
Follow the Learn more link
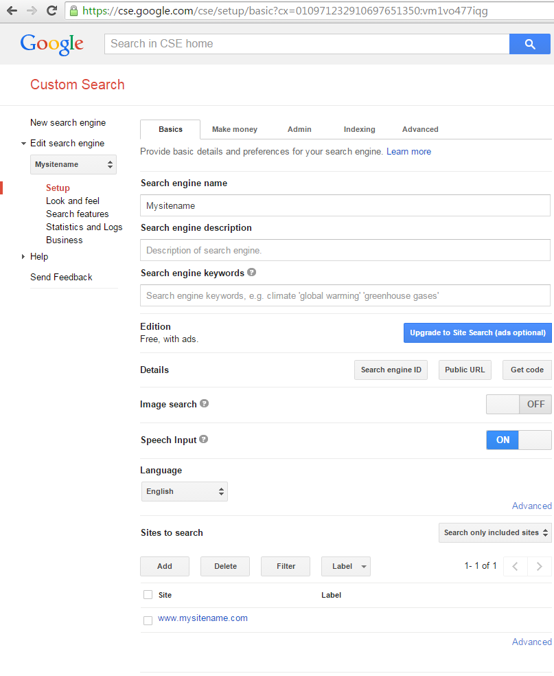coord(408,152)
